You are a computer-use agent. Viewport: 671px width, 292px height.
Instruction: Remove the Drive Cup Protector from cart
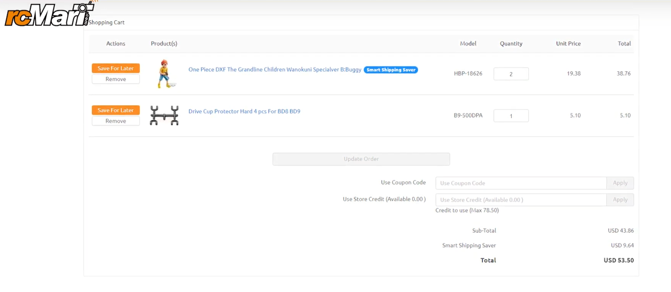point(116,121)
